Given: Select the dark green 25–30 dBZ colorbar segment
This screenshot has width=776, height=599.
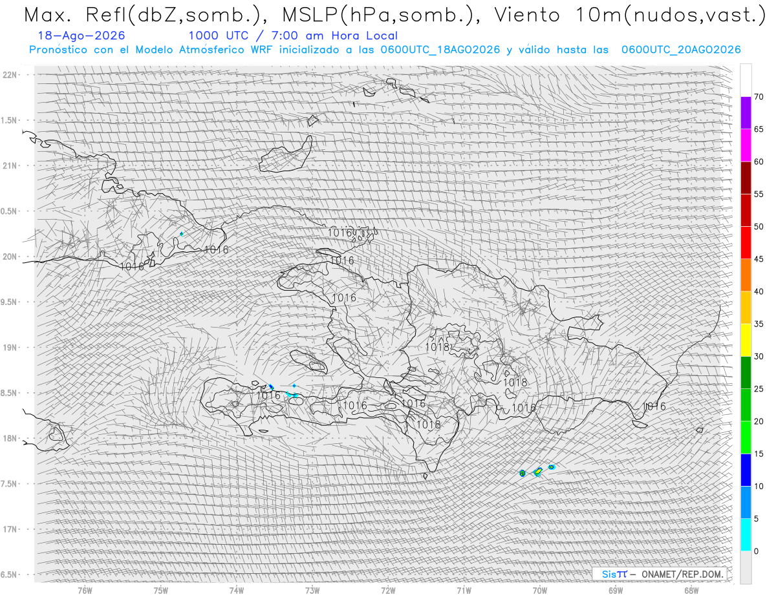Looking at the screenshot, I should tap(746, 373).
